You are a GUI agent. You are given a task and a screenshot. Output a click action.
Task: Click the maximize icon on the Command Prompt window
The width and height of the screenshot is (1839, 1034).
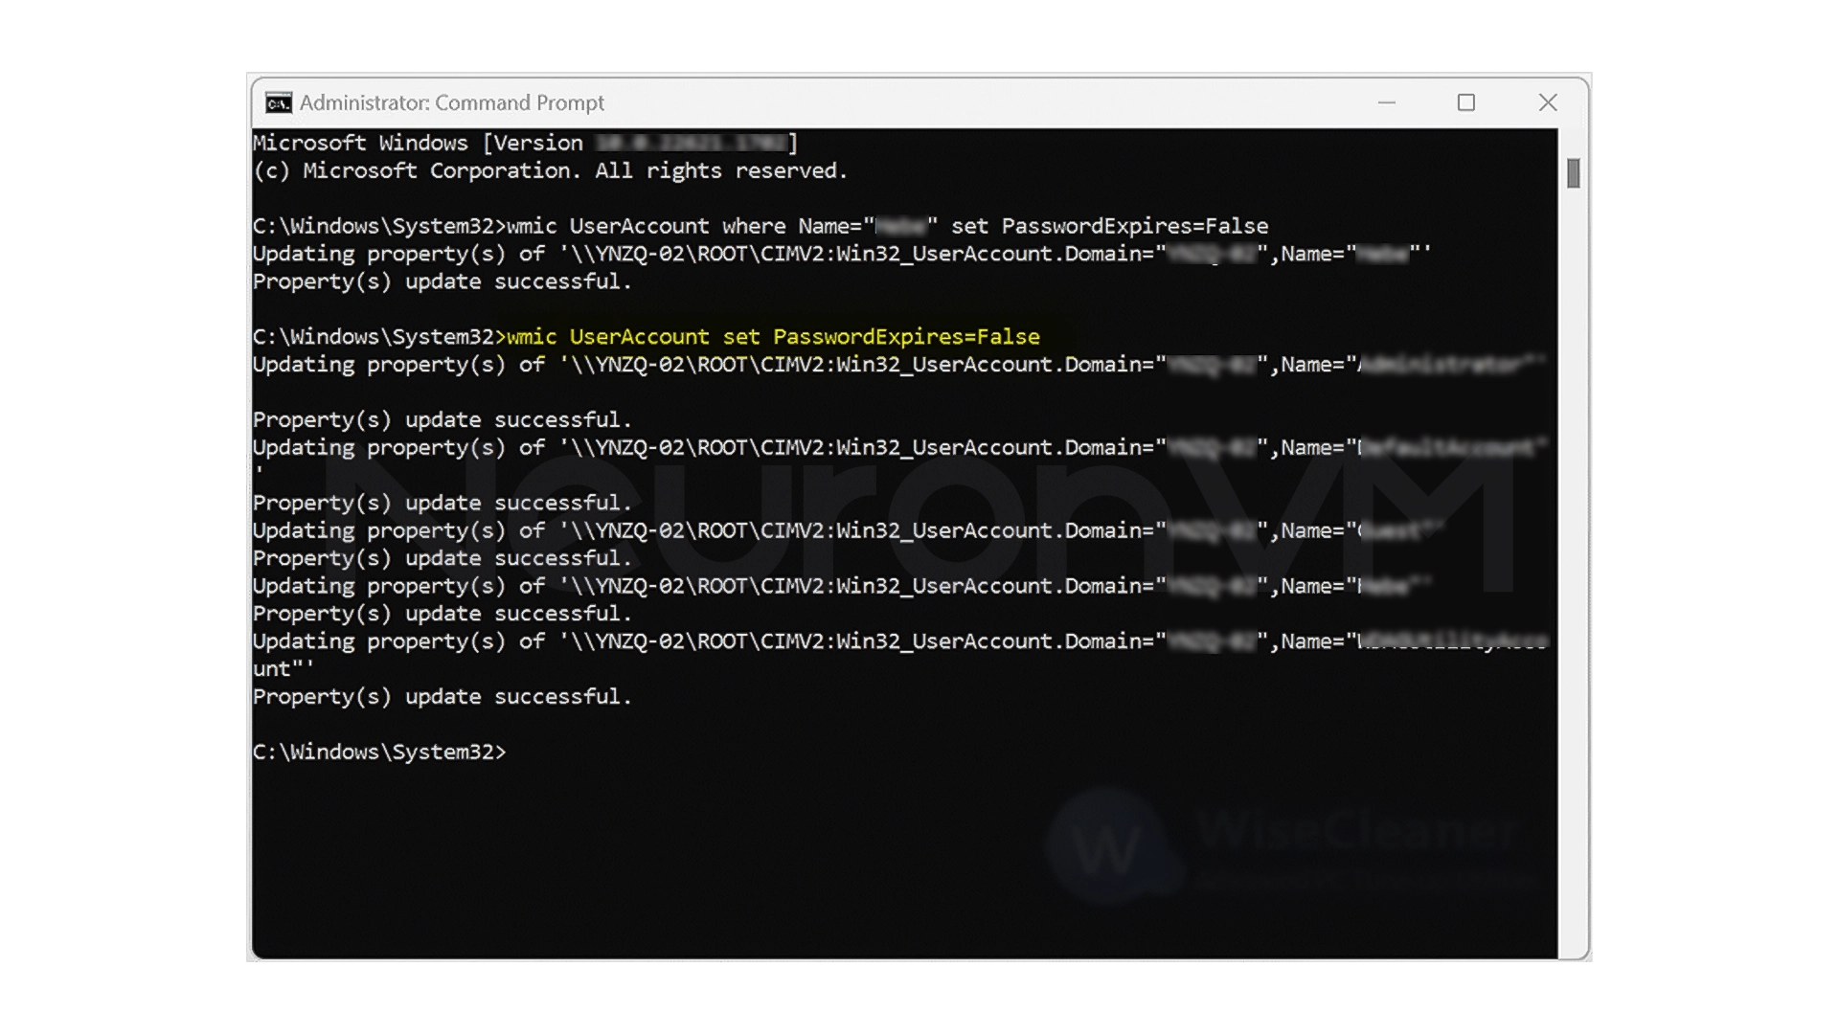(1466, 102)
